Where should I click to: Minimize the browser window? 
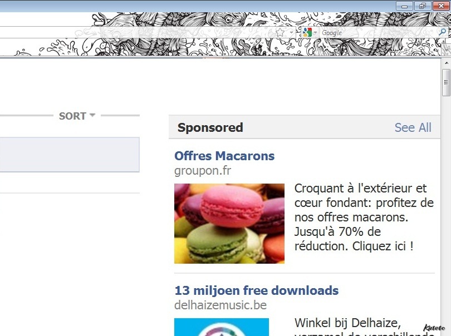[404, 6]
